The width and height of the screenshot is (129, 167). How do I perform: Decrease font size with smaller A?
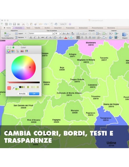(x=68, y=33)
